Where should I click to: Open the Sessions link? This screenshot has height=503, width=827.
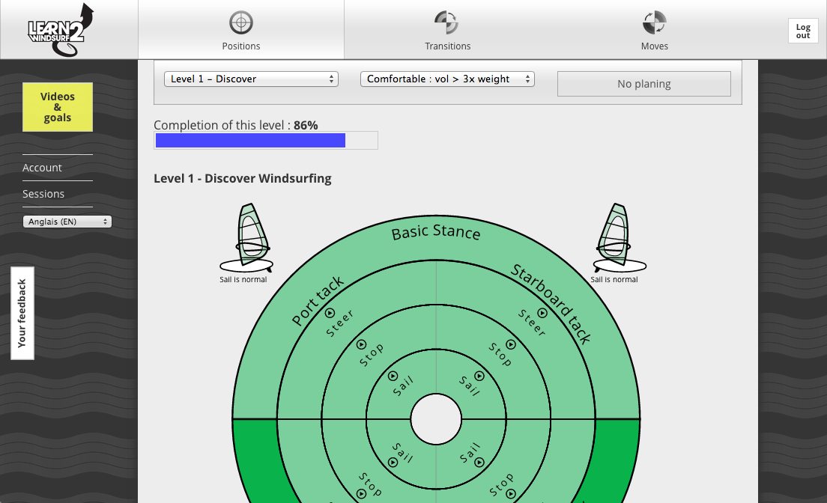[x=43, y=194]
